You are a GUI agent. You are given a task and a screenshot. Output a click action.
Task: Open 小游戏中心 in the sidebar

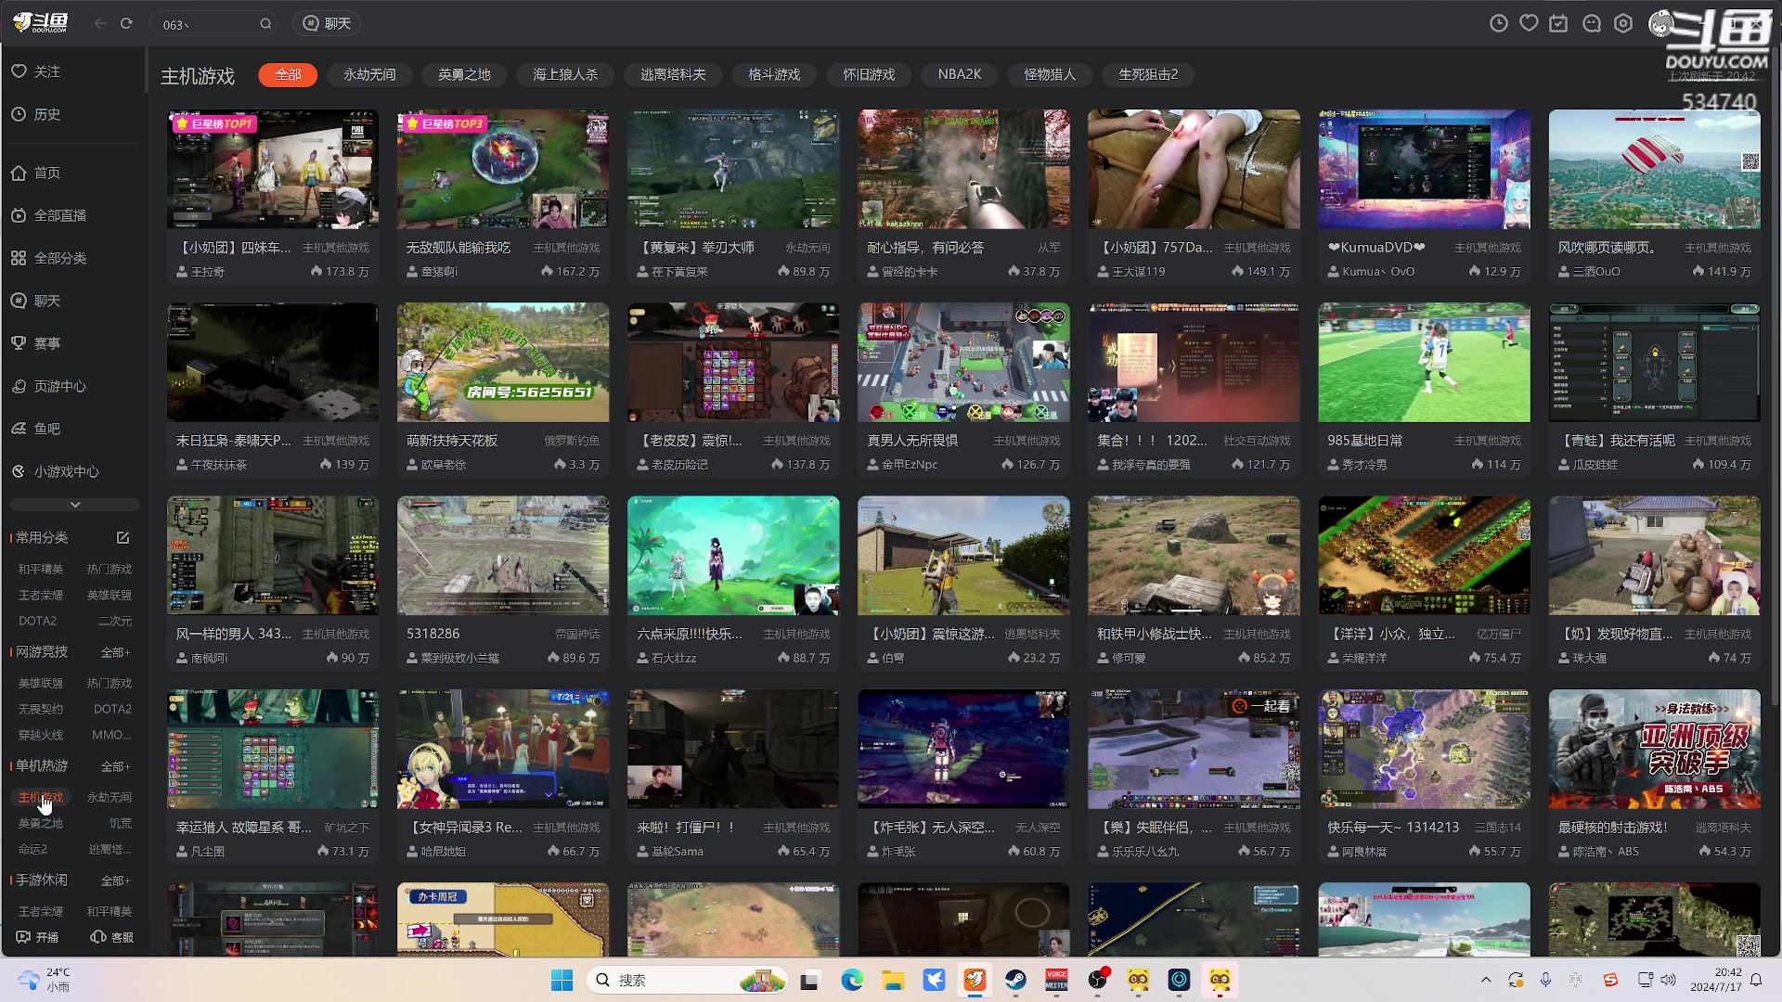[x=56, y=471]
